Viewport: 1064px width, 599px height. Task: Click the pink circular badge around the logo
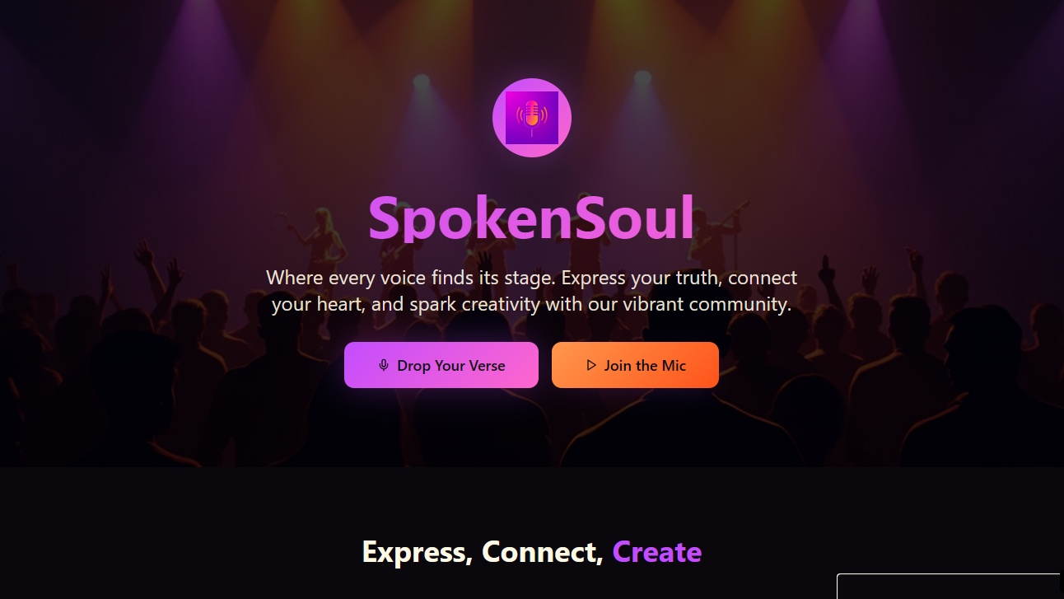click(x=532, y=118)
